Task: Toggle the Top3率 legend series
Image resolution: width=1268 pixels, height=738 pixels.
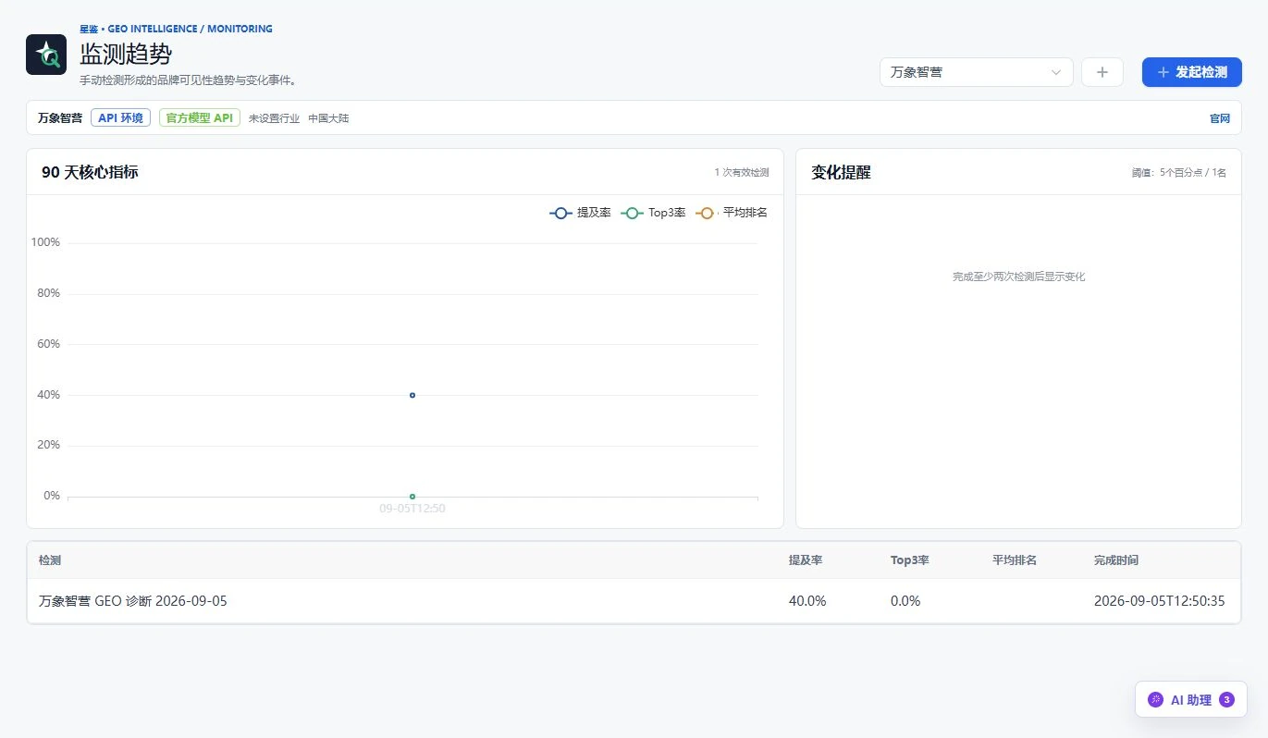Action: pyautogui.click(x=654, y=213)
